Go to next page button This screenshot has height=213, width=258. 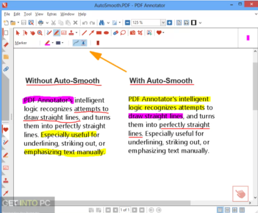pos(134,210)
